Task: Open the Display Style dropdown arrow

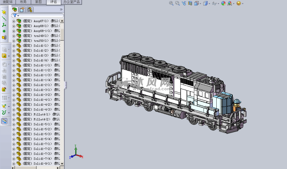Action: click(x=209, y=4)
